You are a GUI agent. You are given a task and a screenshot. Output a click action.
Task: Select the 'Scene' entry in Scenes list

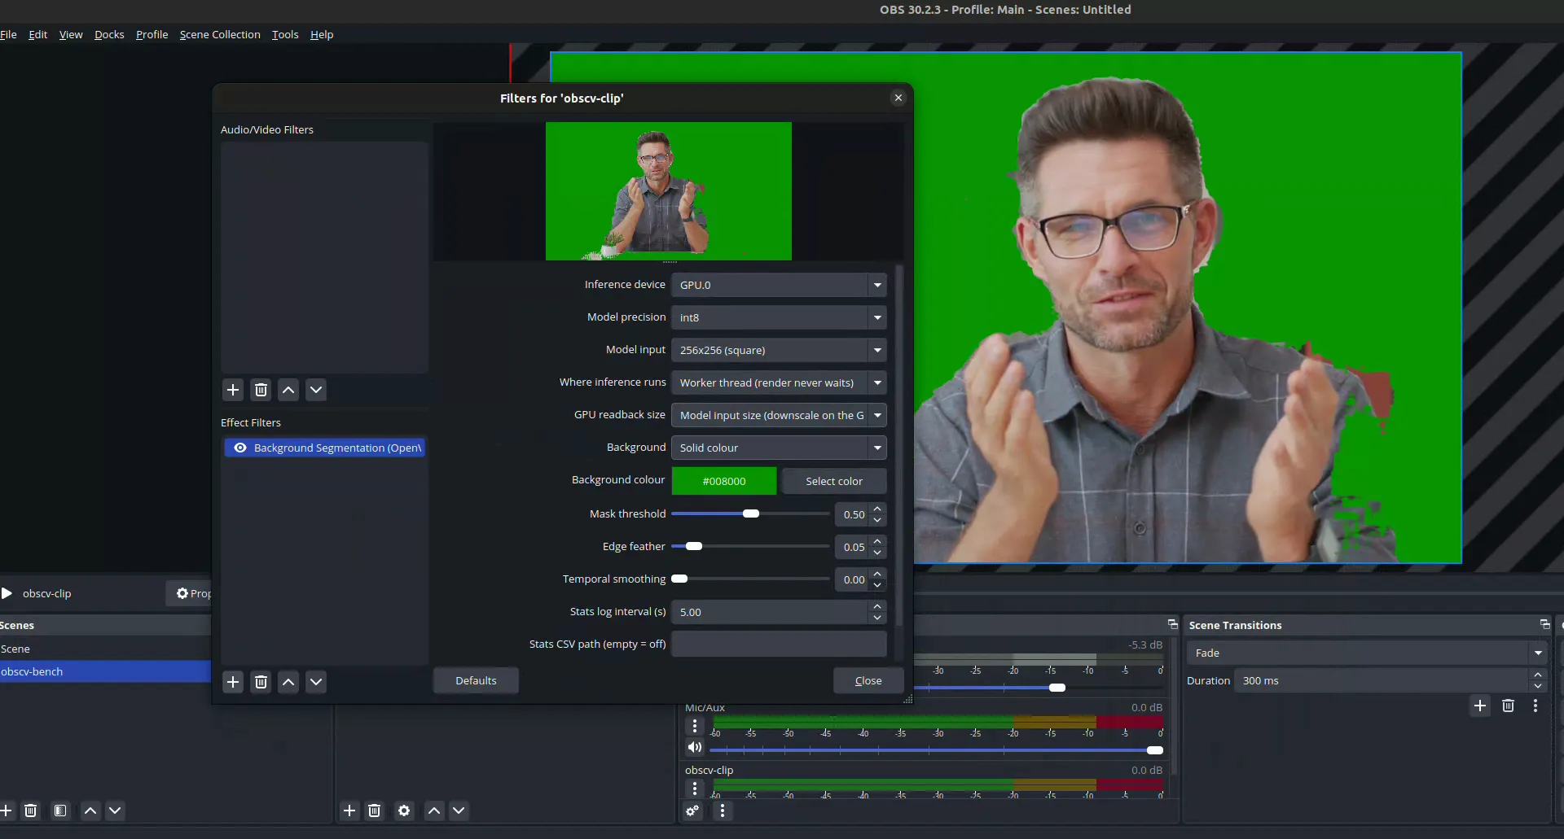tap(105, 649)
